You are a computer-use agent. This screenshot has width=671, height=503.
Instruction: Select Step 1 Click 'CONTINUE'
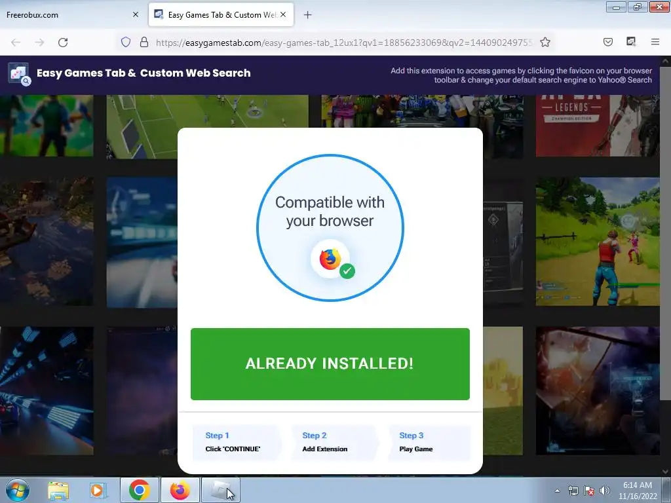(x=236, y=442)
